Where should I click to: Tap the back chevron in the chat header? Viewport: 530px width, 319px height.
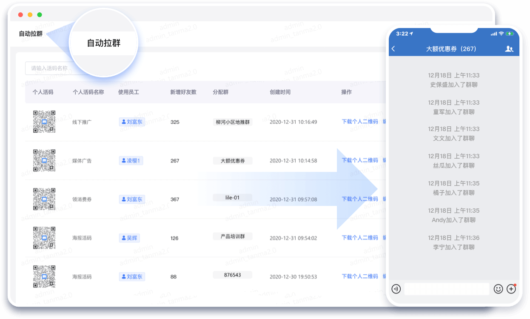coord(393,49)
